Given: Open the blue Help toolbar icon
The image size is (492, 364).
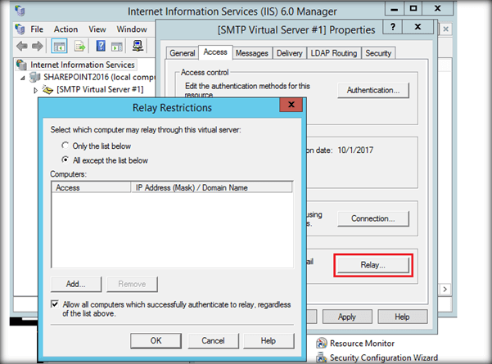Looking at the screenshot, I should 101,46.
